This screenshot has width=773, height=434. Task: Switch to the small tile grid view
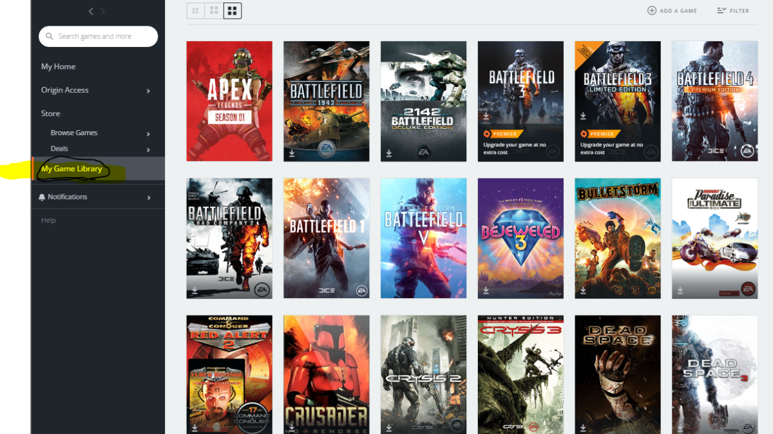pos(196,11)
